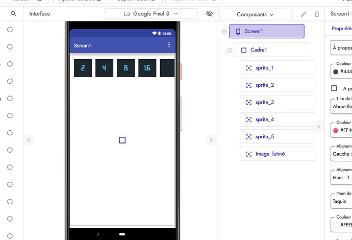Image resolution: width=352 pixels, height=240 pixels.
Task: Click the sprite icon beside Image_lutin6
Action: 249,154
